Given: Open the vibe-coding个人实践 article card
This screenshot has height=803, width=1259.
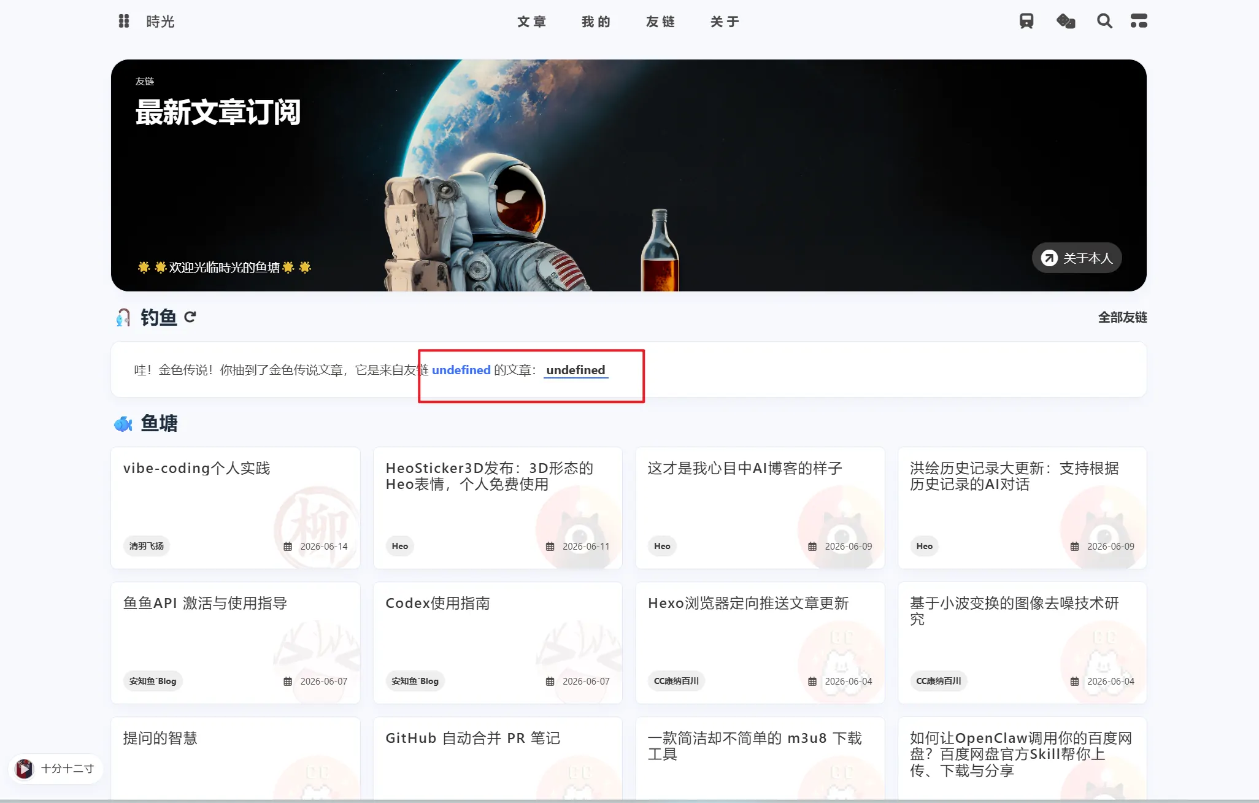Looking at the screenshot, I should pyautogui.click(x=236, y=508).
